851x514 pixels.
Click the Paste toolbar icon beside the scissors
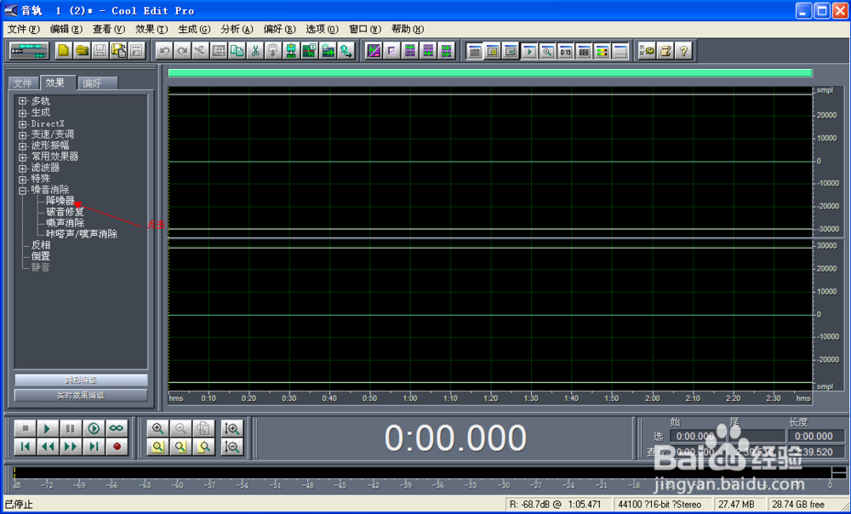pyautogui.click(x=273, y=51)
